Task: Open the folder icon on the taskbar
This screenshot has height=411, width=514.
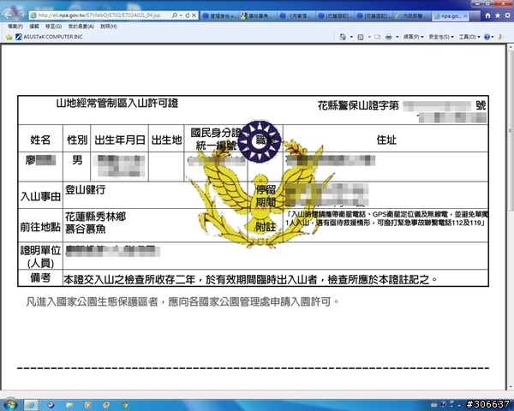Action: pyautogui.click(x=69, y=405)
